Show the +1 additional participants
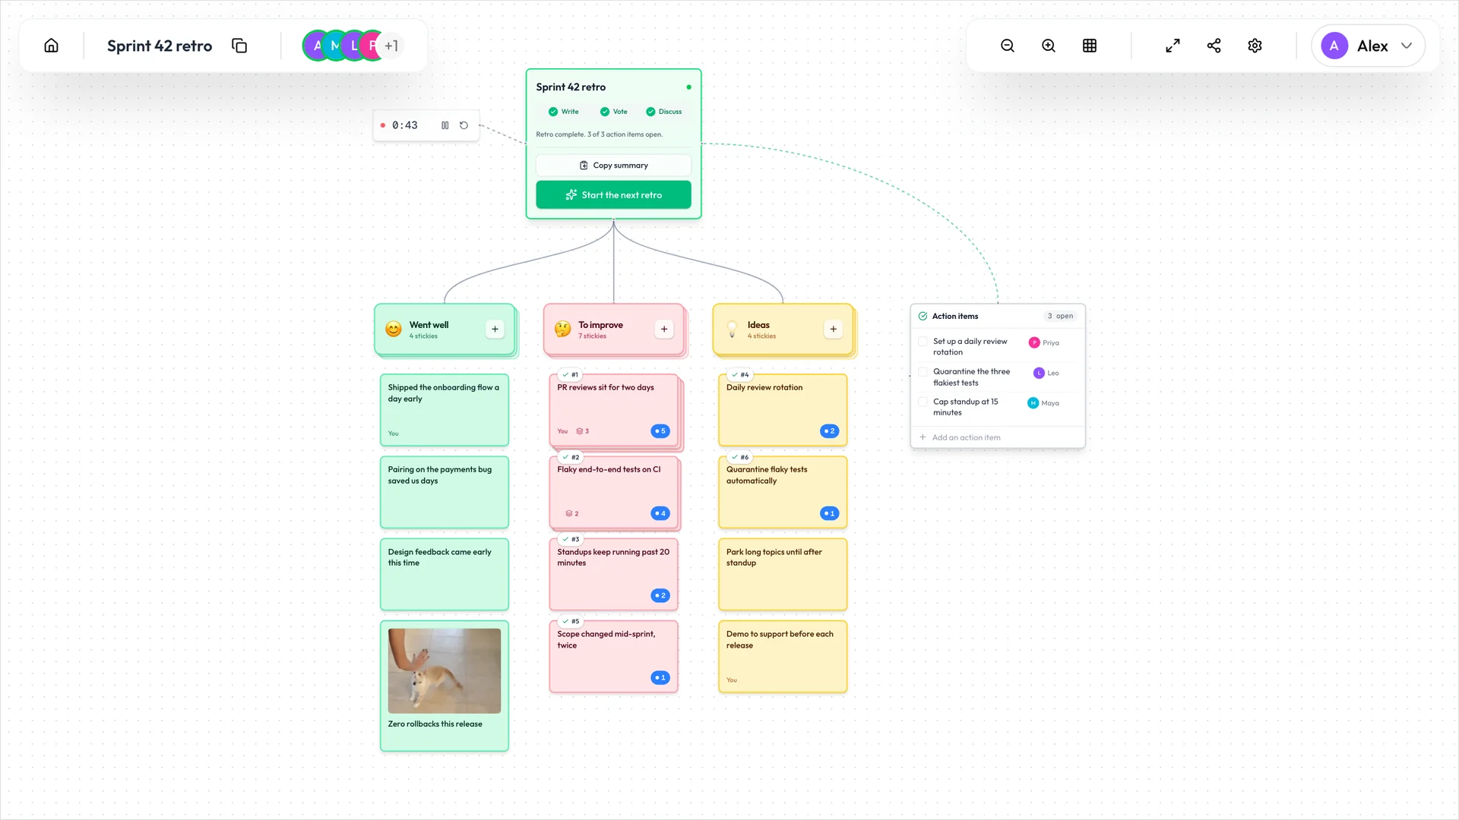Image resolution: width=1459 pixels, height=820 pixels. (x=391, y=46)
